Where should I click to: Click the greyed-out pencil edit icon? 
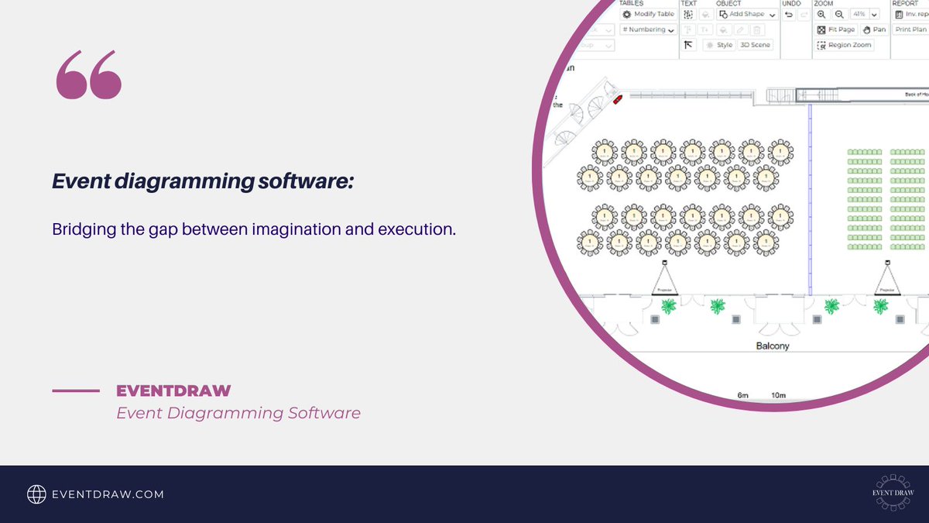[740, 29]
